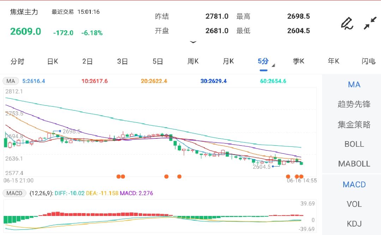Choose MA indicator in right sidebar
Image resolution: width=381 pixels, height=235 pixels.
click(354, 85)
